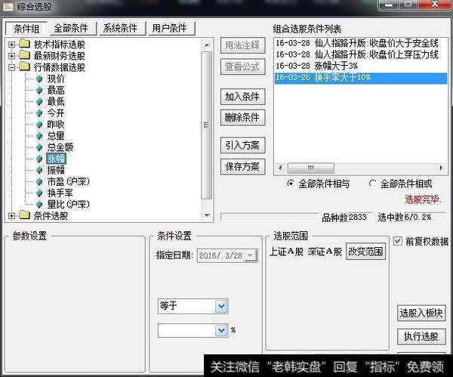Click the diamond icon beside 量比(沪深)
This screenshot has height=377, width=453.
click(39, 205)
